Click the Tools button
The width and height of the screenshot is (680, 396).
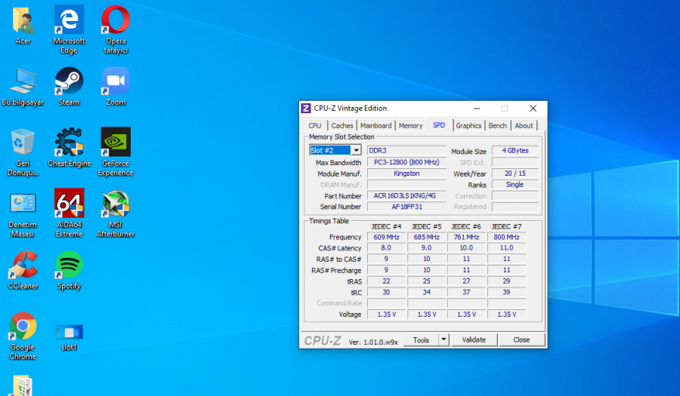[421, 339]
